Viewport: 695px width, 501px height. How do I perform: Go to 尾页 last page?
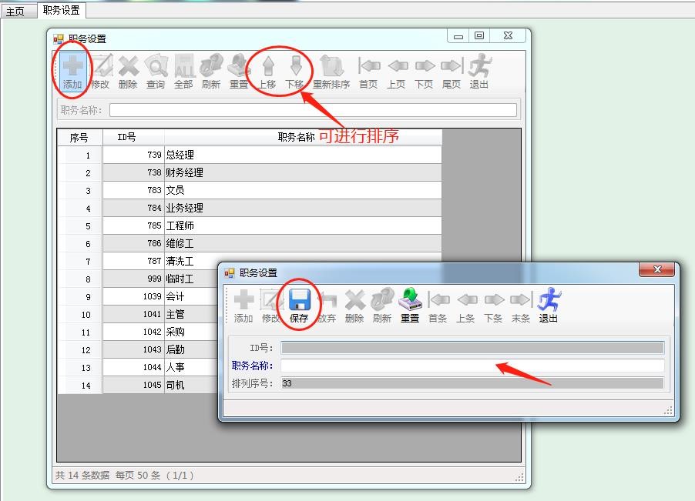pyautogui.click(x=452, y=72)
